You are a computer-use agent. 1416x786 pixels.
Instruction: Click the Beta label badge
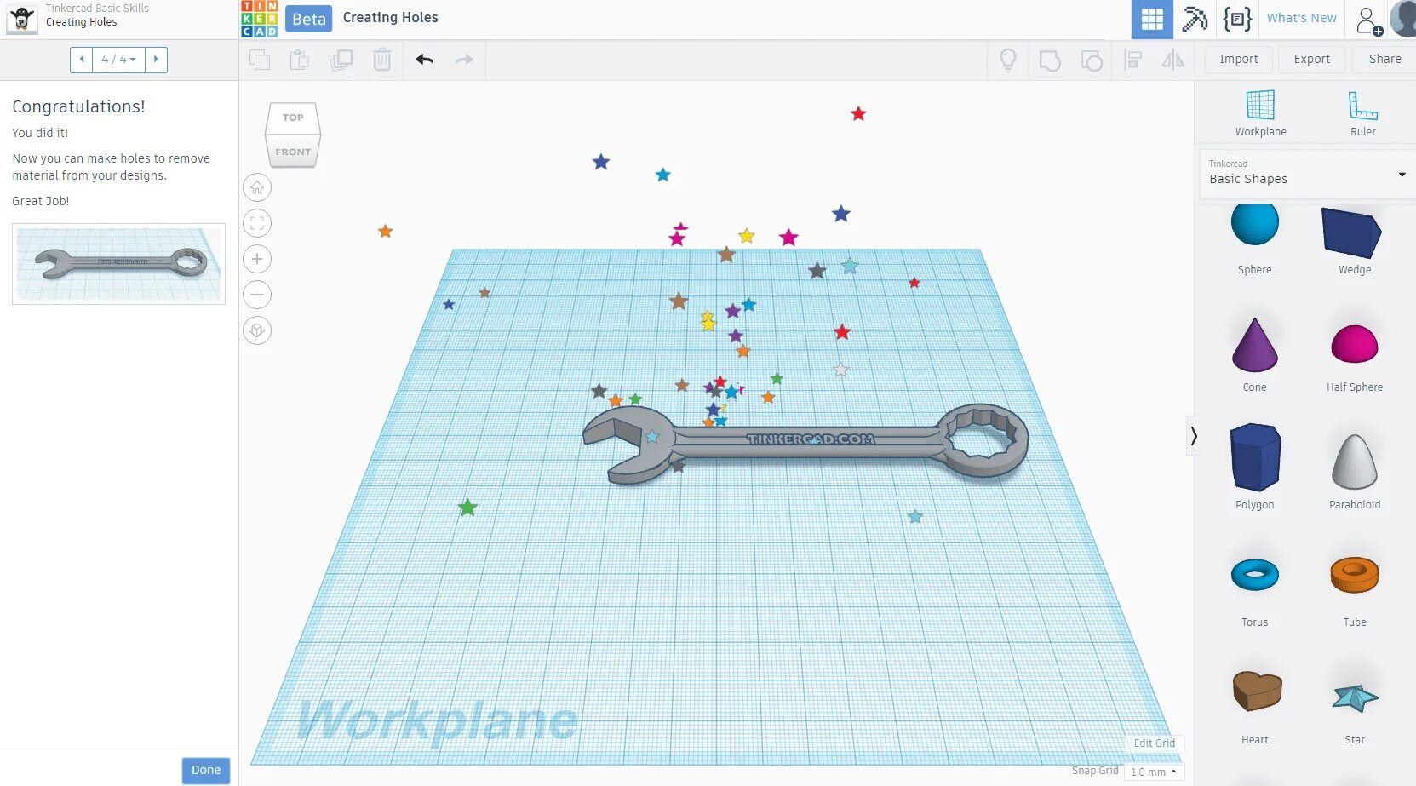(x=308, y=19)
